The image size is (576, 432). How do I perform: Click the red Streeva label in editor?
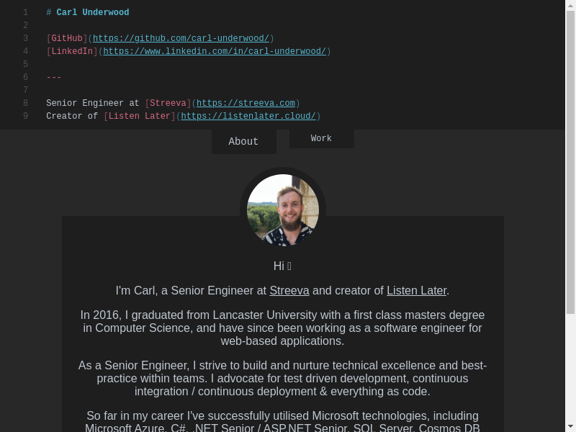(x=168, y=104)
